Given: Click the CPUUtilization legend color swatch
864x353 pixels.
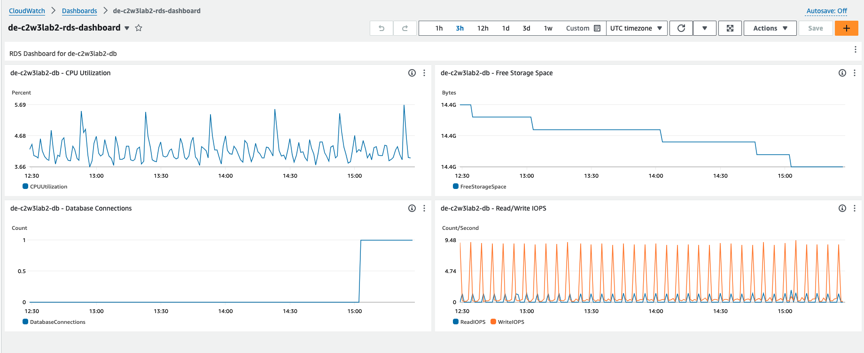Looking at the screenshot, I should point(25,187).
